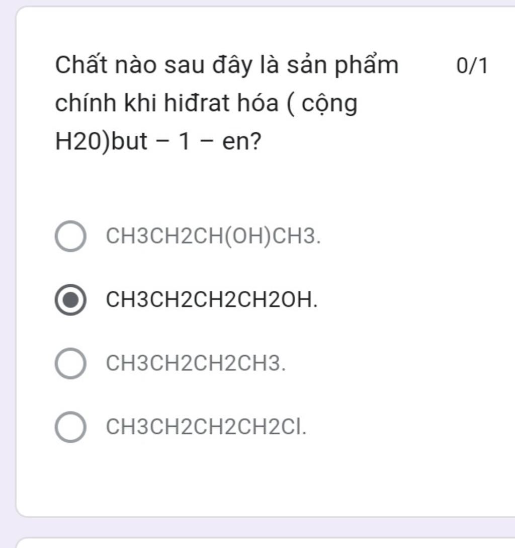Screen dimensions: 515x548
Task: Click the "CH3CH2CH2CH2Cl." answer label text
Action: [x=206, y=427]
